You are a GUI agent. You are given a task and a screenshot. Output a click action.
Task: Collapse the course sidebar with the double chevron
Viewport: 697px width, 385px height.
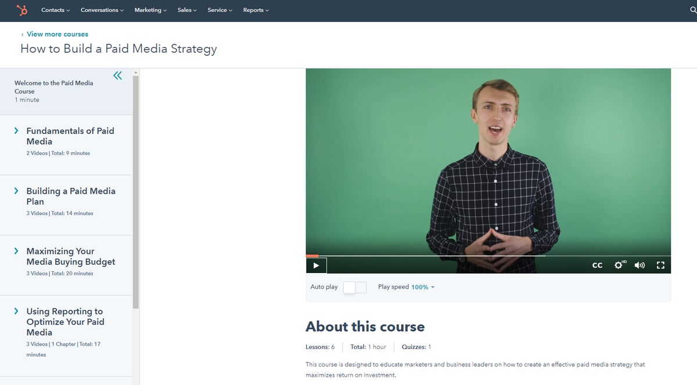click(x=117, y=75)
